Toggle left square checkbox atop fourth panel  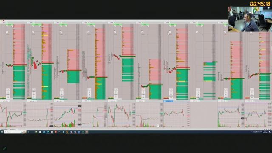(88, 26)
